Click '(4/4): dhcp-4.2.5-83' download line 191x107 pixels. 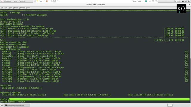[24, 36]
